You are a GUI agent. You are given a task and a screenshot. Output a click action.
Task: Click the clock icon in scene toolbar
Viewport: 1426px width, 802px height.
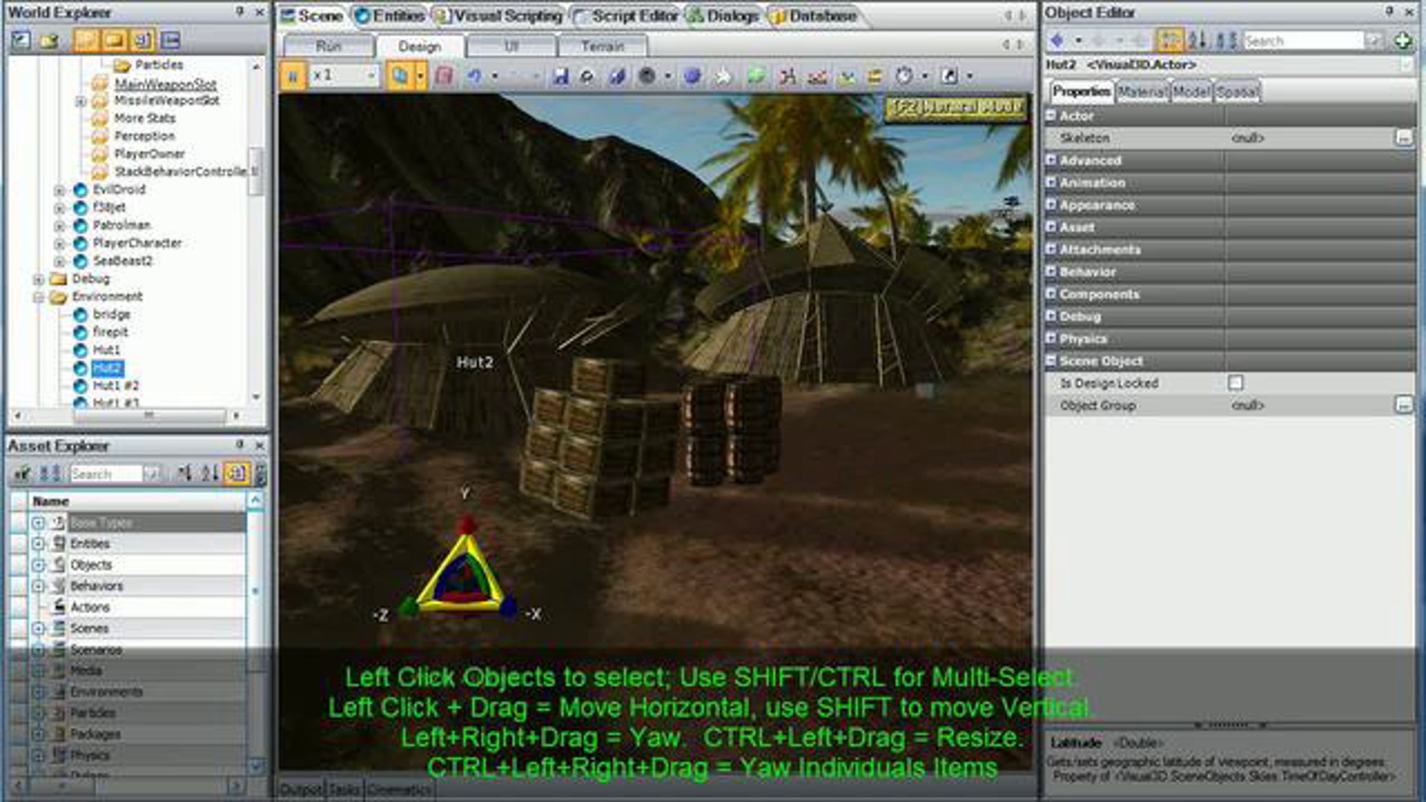pos(904,76)
